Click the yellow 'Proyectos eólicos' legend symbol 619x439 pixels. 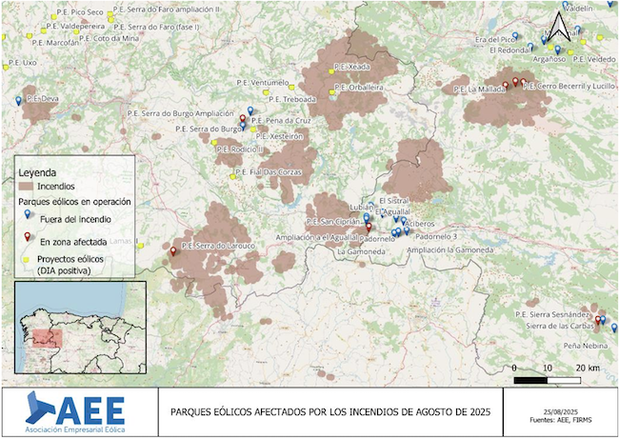pyautogui.click(x=27, y=258)
